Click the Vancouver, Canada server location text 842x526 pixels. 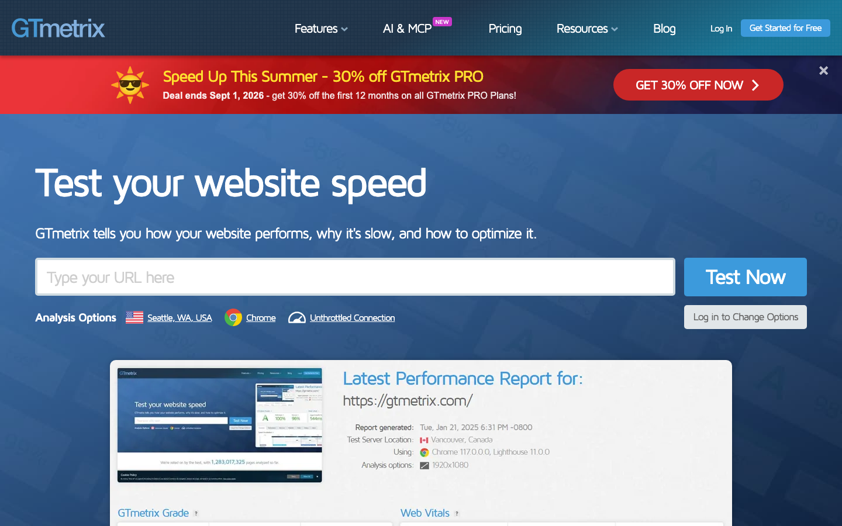coord(462,440)
